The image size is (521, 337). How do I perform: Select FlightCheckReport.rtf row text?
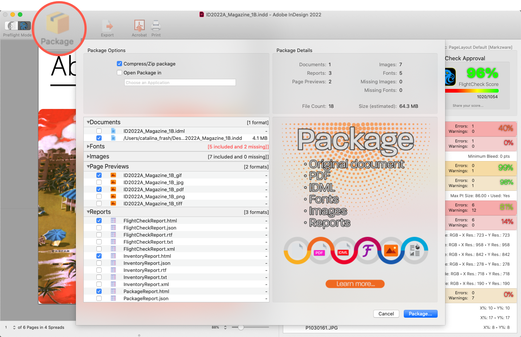pos(148,235)
